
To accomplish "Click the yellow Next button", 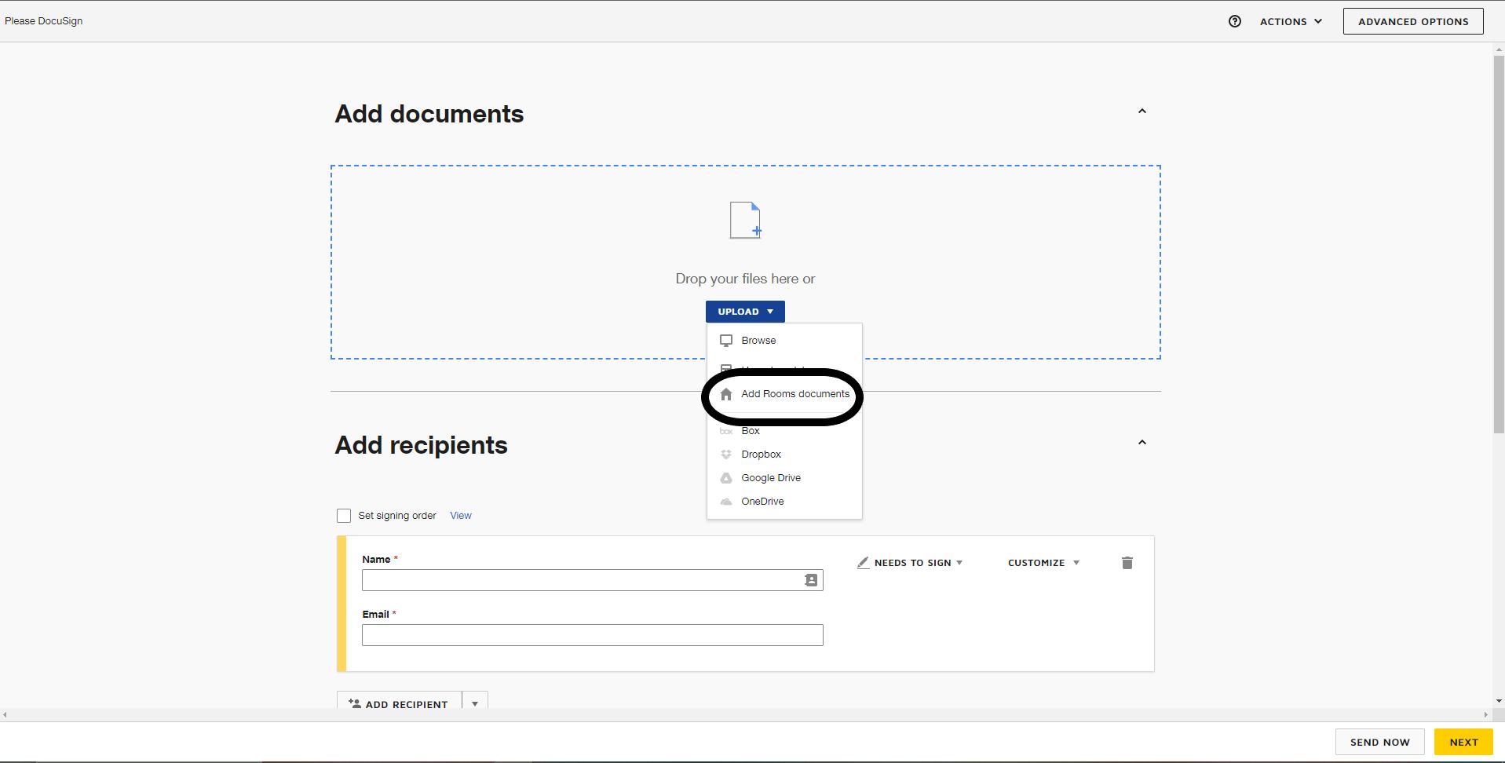I will tap(1463, 742).
